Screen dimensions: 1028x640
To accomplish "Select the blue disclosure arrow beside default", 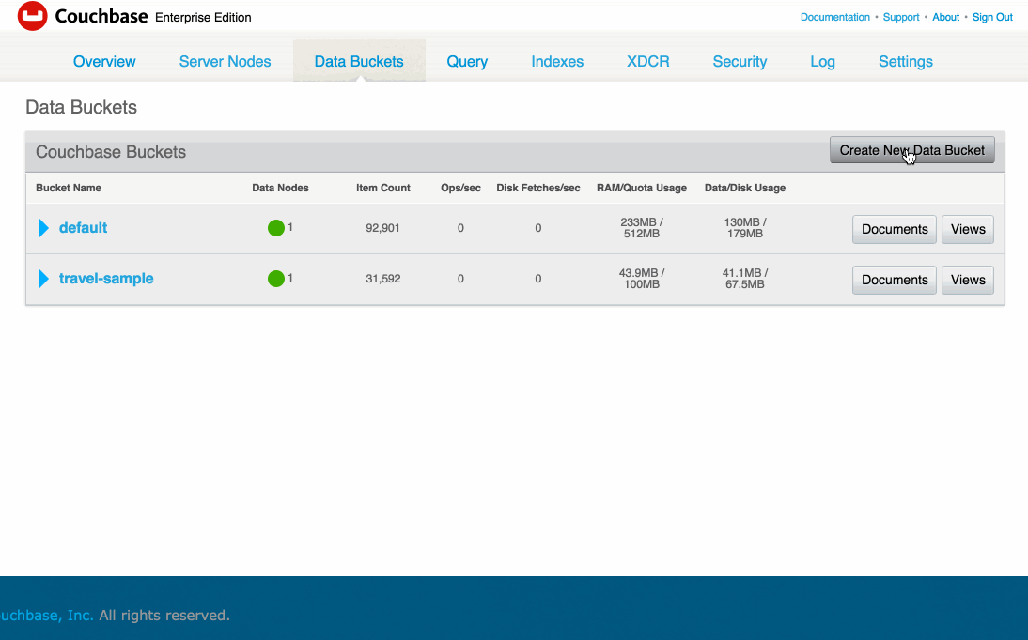I will pyautogui.click(x=42, y=227).
